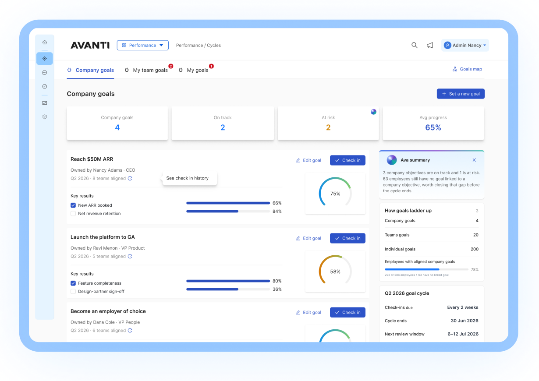Click the Individual goals row
This screenshot has width=539, height=381.
point(432,249)
